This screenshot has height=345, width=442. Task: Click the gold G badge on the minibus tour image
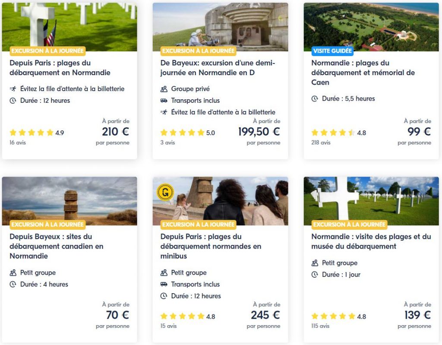point(165,191)
